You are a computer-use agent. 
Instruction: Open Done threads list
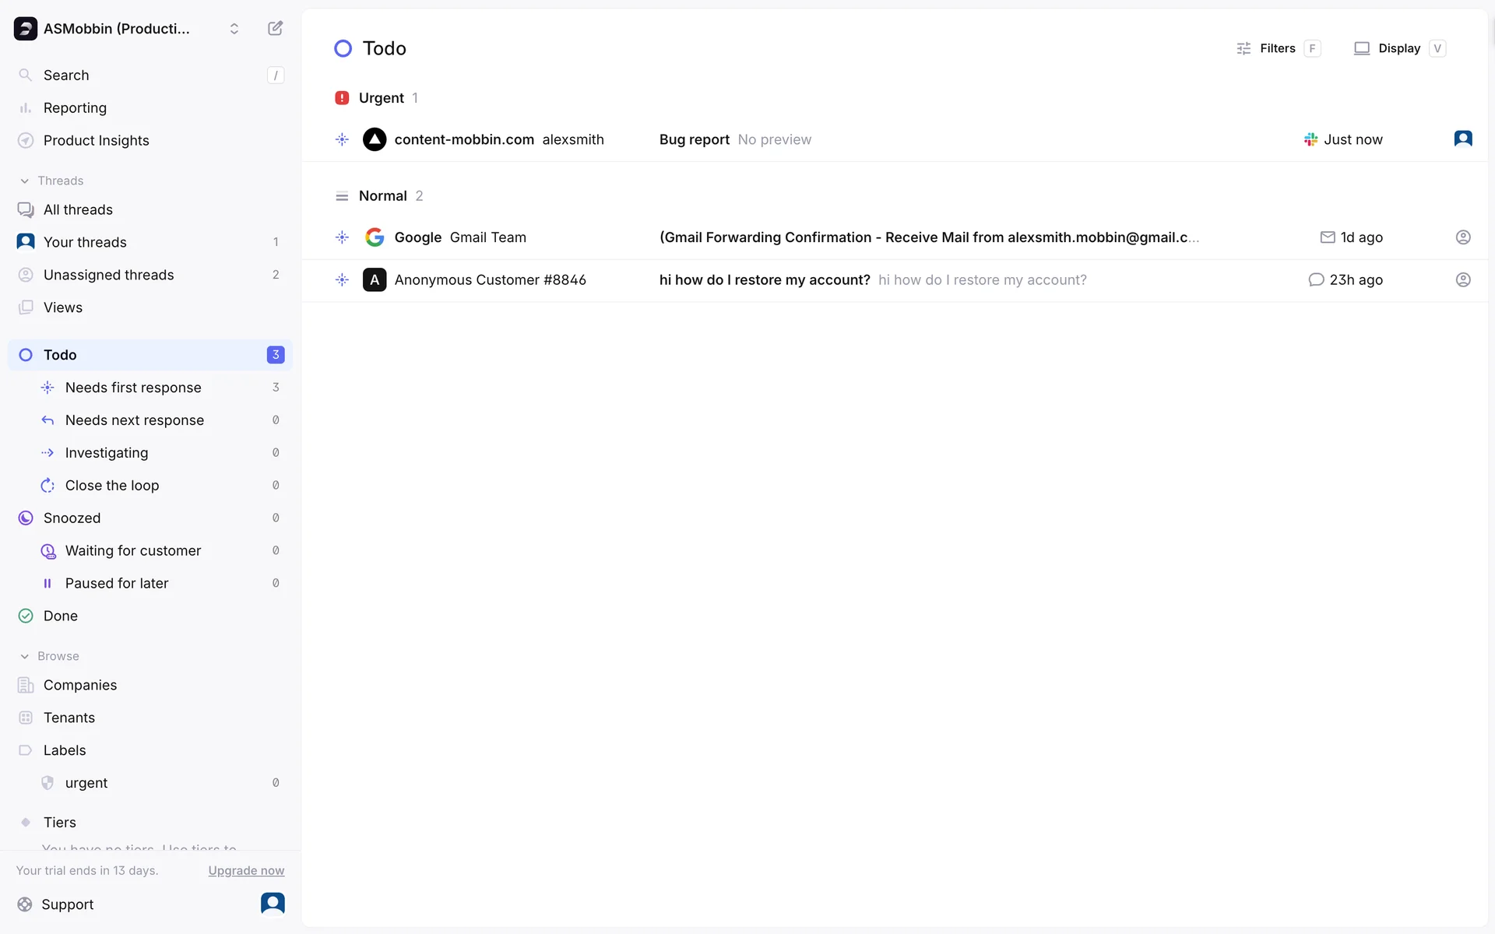click(61, 616)
